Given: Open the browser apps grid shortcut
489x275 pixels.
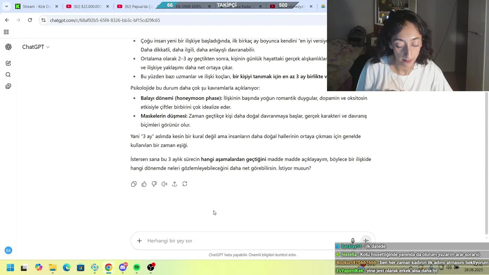Looking at the screenshot, I should point(6,32).
